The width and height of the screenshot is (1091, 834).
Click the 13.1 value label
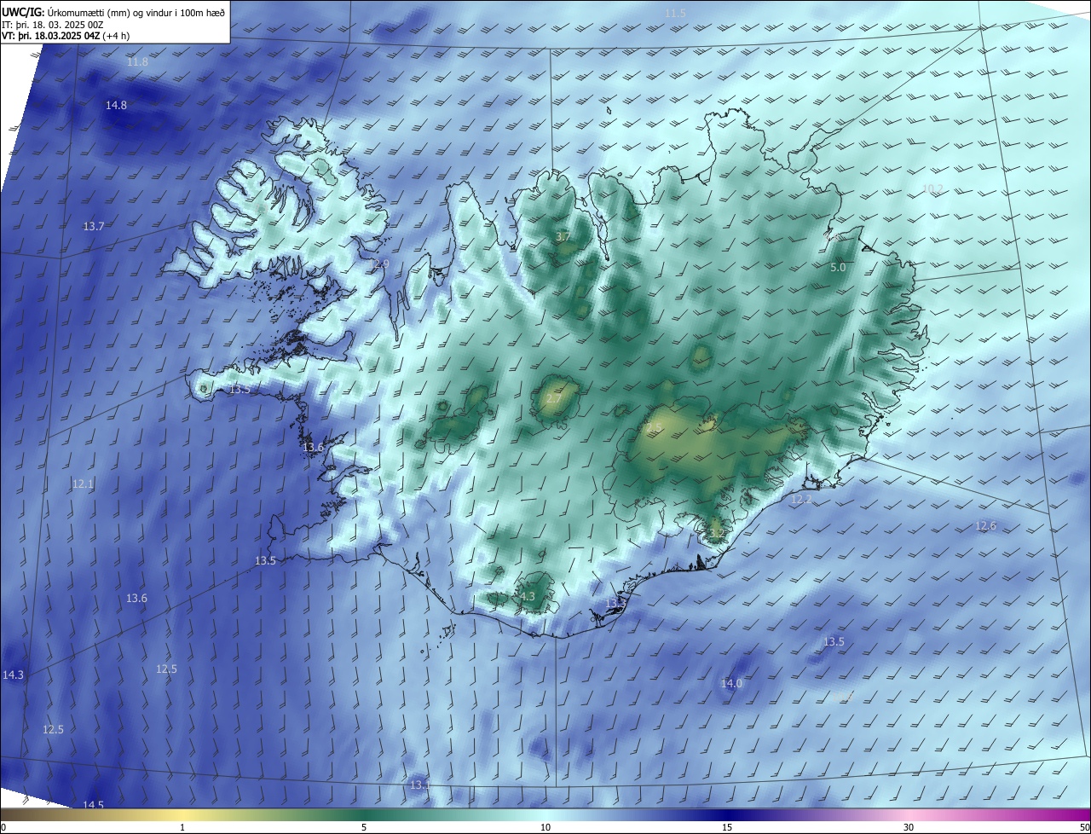[420, 785]
